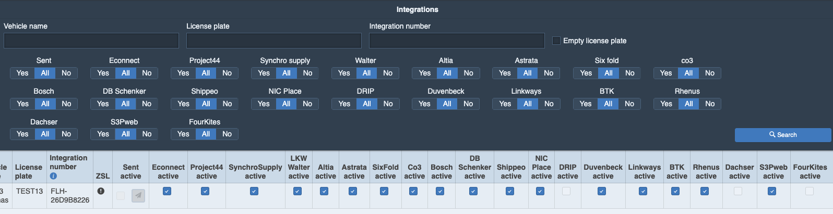Viewport: 833px width, 214px height.
Task: Click the ZSL exclamation warning icon
Action: 101,191
